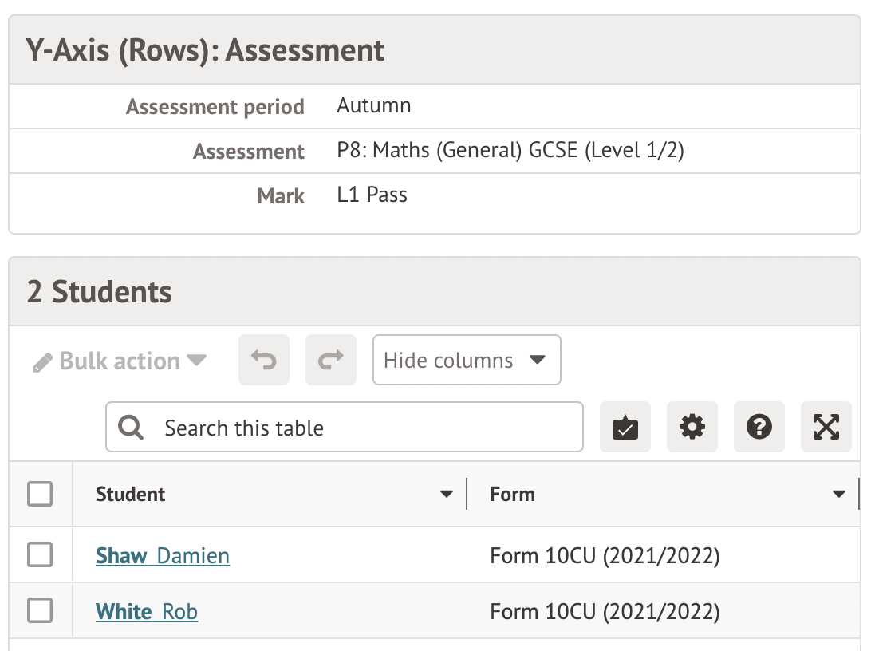Click the Form 10CU cell in Shaw Damien's row

click(605, 556)
